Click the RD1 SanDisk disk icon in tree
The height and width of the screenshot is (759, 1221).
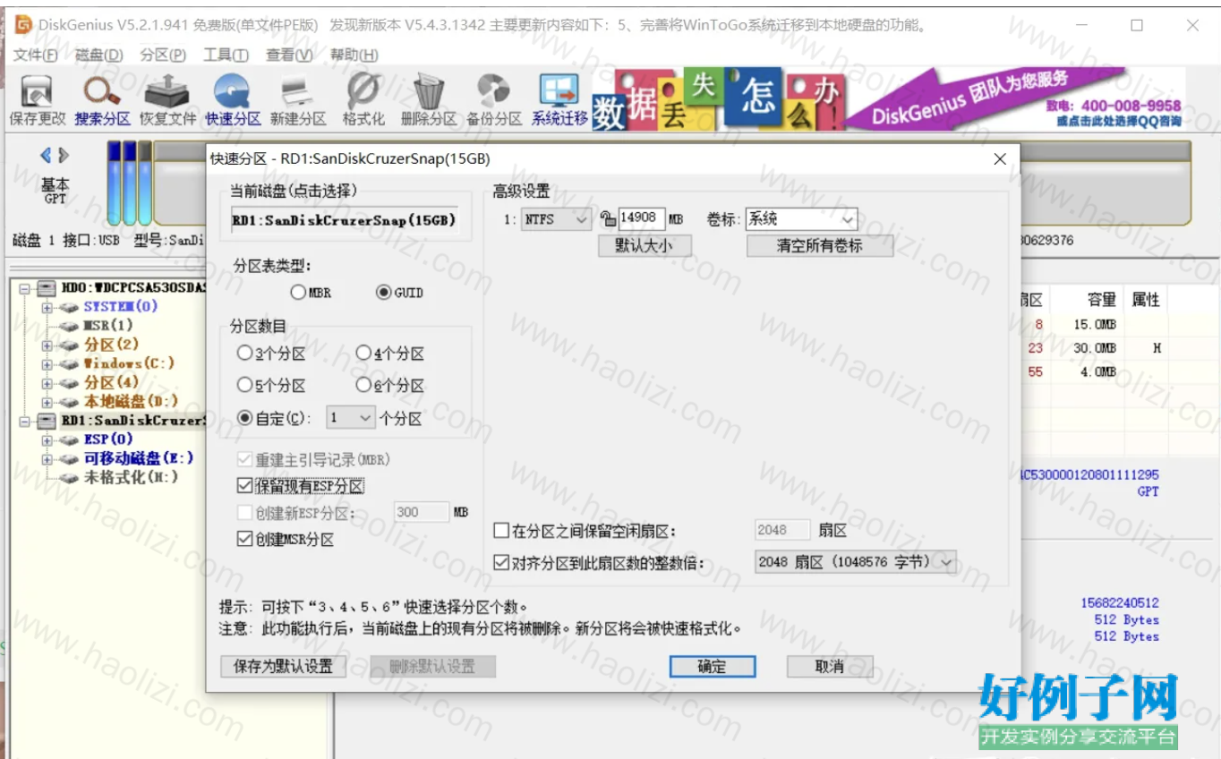pos(47,420)
